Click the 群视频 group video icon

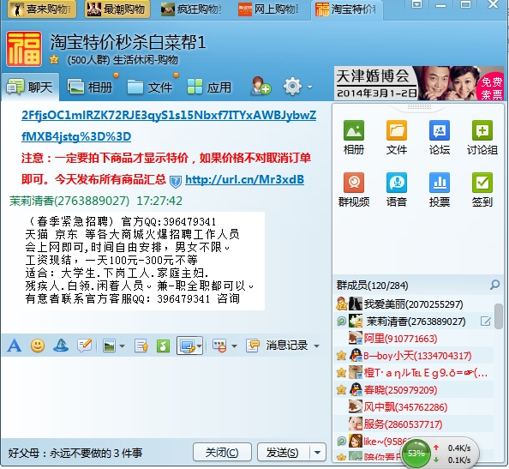pyautogui.click(x=354, y=189)
